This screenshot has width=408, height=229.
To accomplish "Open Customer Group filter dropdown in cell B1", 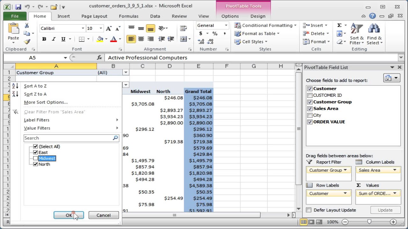I will pyautogui.click(x=126, y=73).
